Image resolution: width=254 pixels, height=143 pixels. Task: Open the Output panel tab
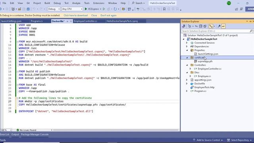[x=15, y=134]
